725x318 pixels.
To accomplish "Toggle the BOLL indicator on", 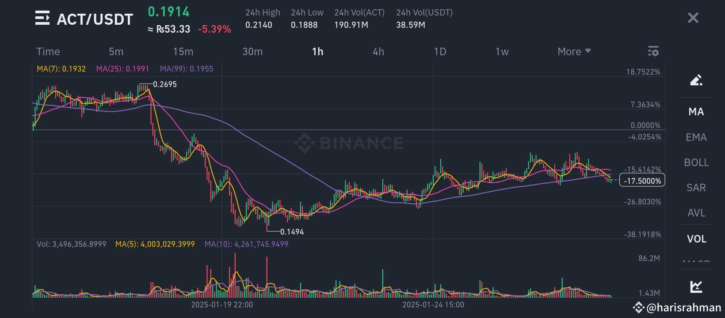I will click(696, 163).
